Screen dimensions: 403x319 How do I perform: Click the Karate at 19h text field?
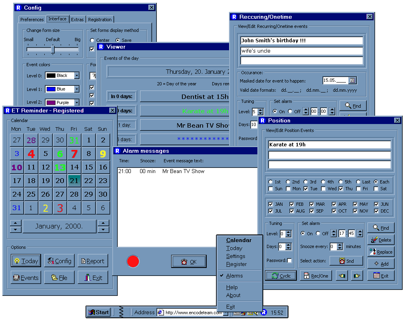(330, 145)
